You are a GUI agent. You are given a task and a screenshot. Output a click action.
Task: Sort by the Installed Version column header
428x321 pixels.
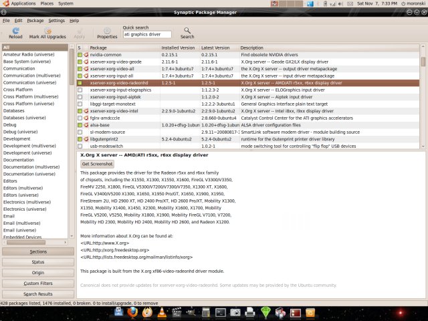pos(178,47)
